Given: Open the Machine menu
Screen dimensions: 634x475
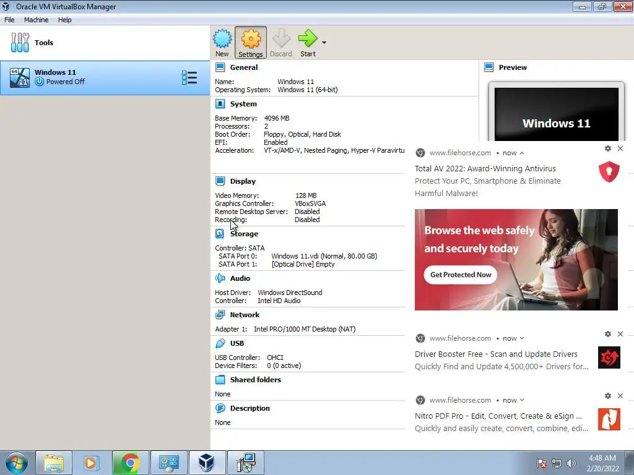Looking at the screenshot, I should 36,20.
